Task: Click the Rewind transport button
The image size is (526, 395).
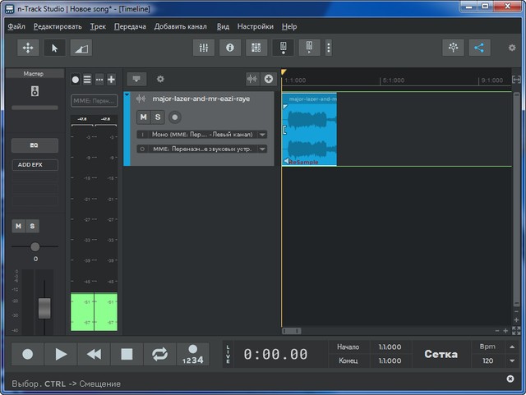Action: point(94,354)
